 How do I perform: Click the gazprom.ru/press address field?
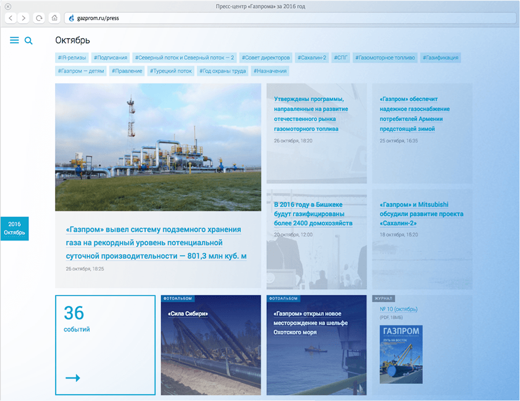[290, 18]
